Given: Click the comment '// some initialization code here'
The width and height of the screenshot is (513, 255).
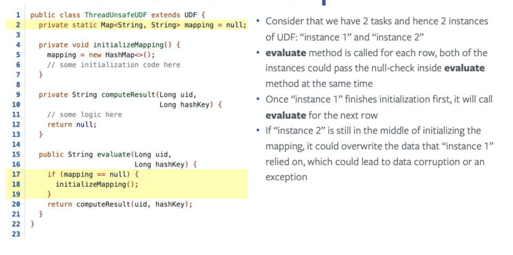Looking at the screenshot, I should coord(113,65).
